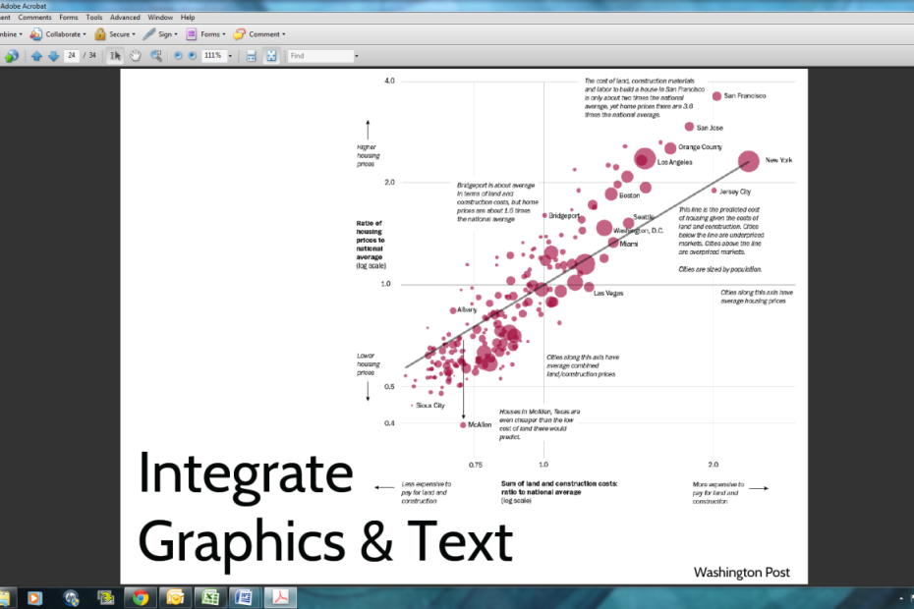The width and height of the screenshot is (914, 609).
Task: Open the zoom percentage dropdown arrow
Action: tap(230, 56)
